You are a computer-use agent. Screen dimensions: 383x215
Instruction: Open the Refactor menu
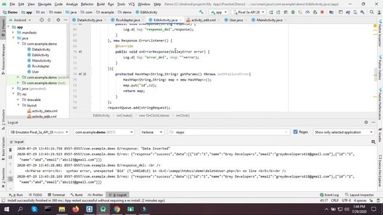pos(87,4)
